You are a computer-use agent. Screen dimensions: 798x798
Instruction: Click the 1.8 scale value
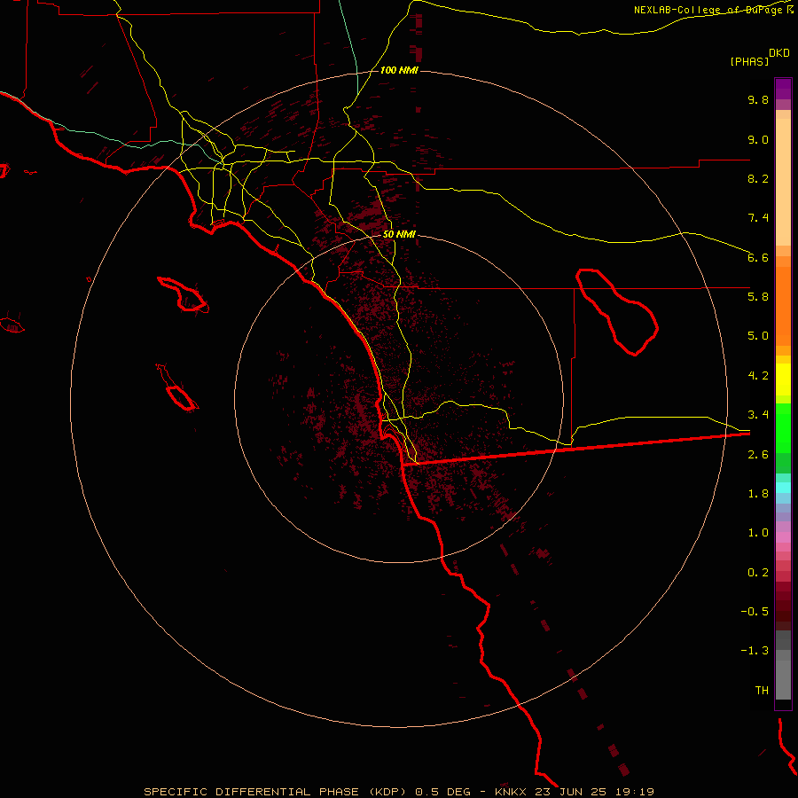tap(758, 494)
